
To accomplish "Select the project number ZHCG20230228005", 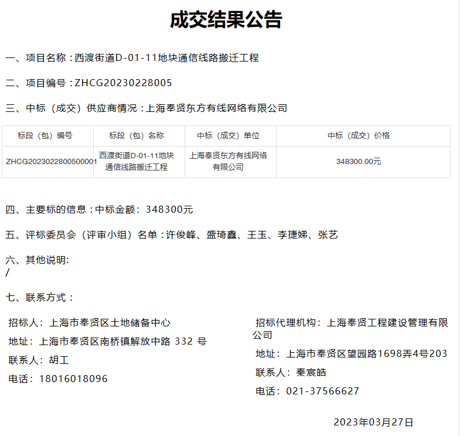I will (x=123, y=83).
